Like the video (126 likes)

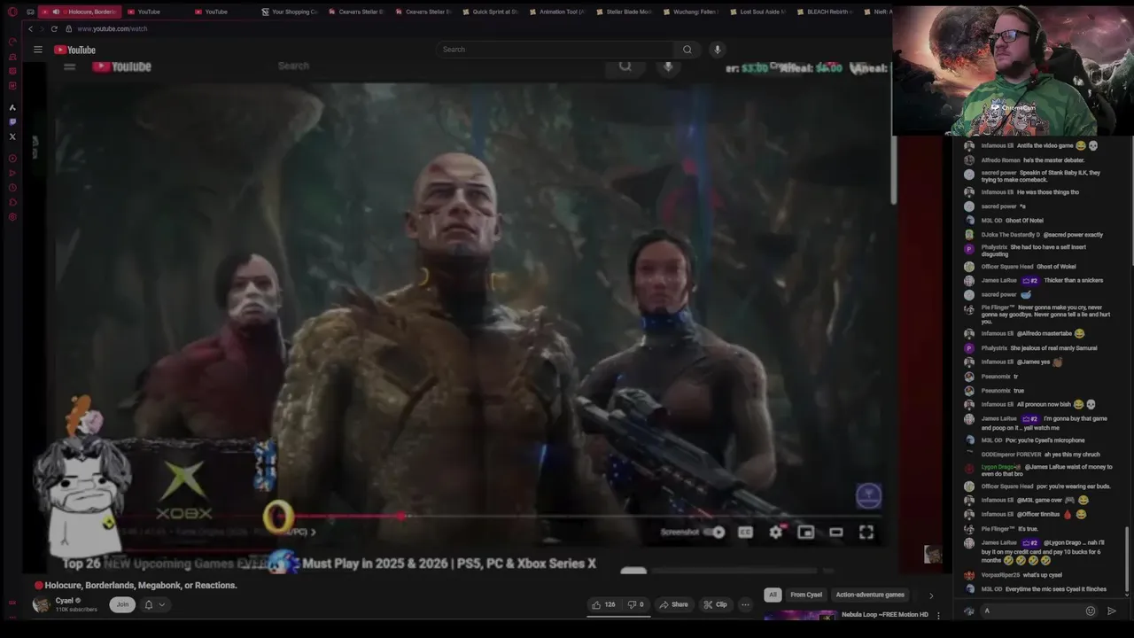604,604
